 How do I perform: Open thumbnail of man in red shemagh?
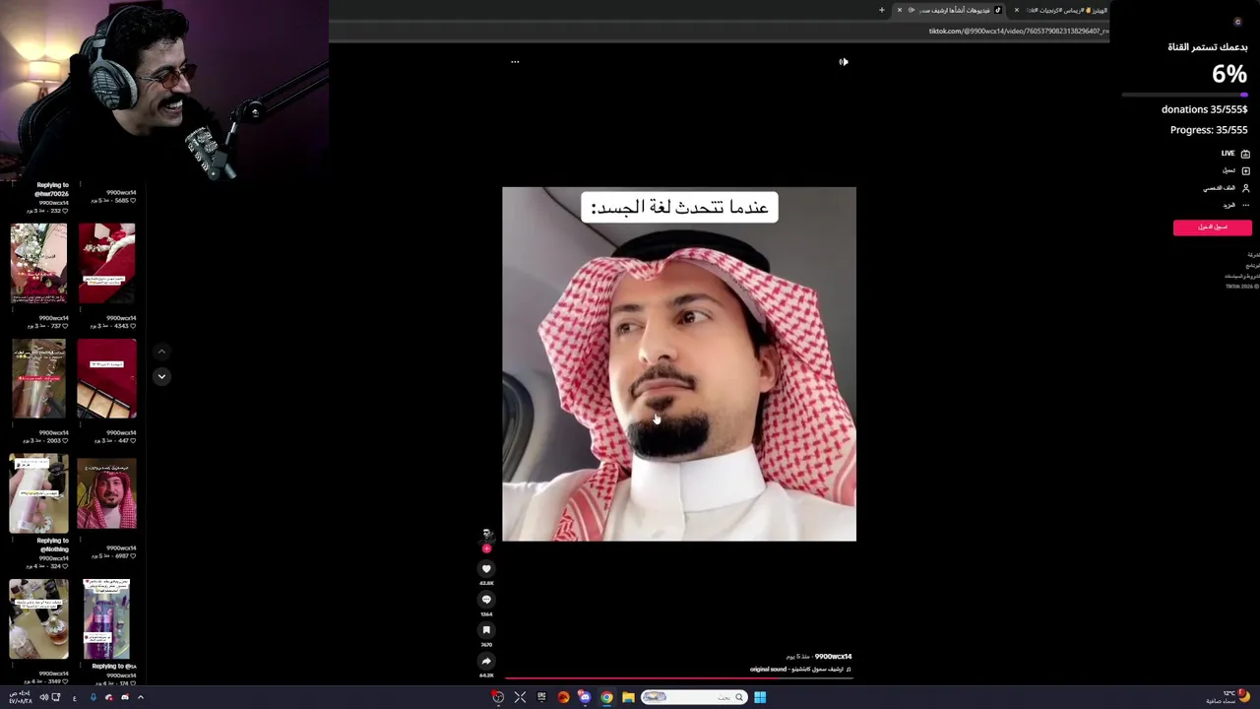(107, 493)
